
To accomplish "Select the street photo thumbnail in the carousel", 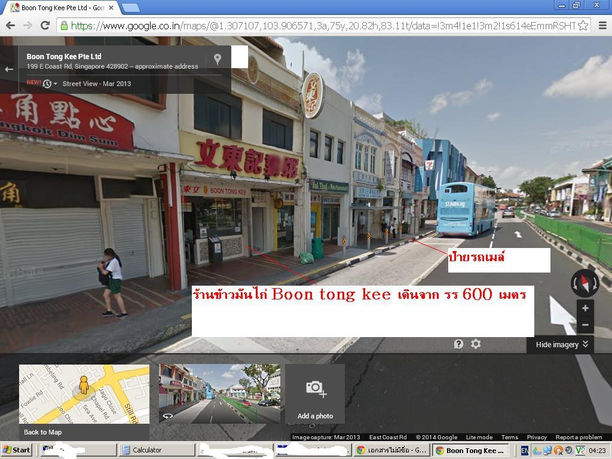I will click(219, 393).
